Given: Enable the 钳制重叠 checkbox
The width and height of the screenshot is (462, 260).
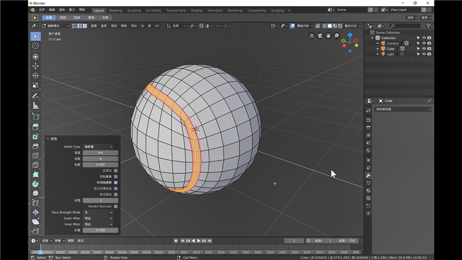Looking at the screenshot, I should (x=116, y=177).
